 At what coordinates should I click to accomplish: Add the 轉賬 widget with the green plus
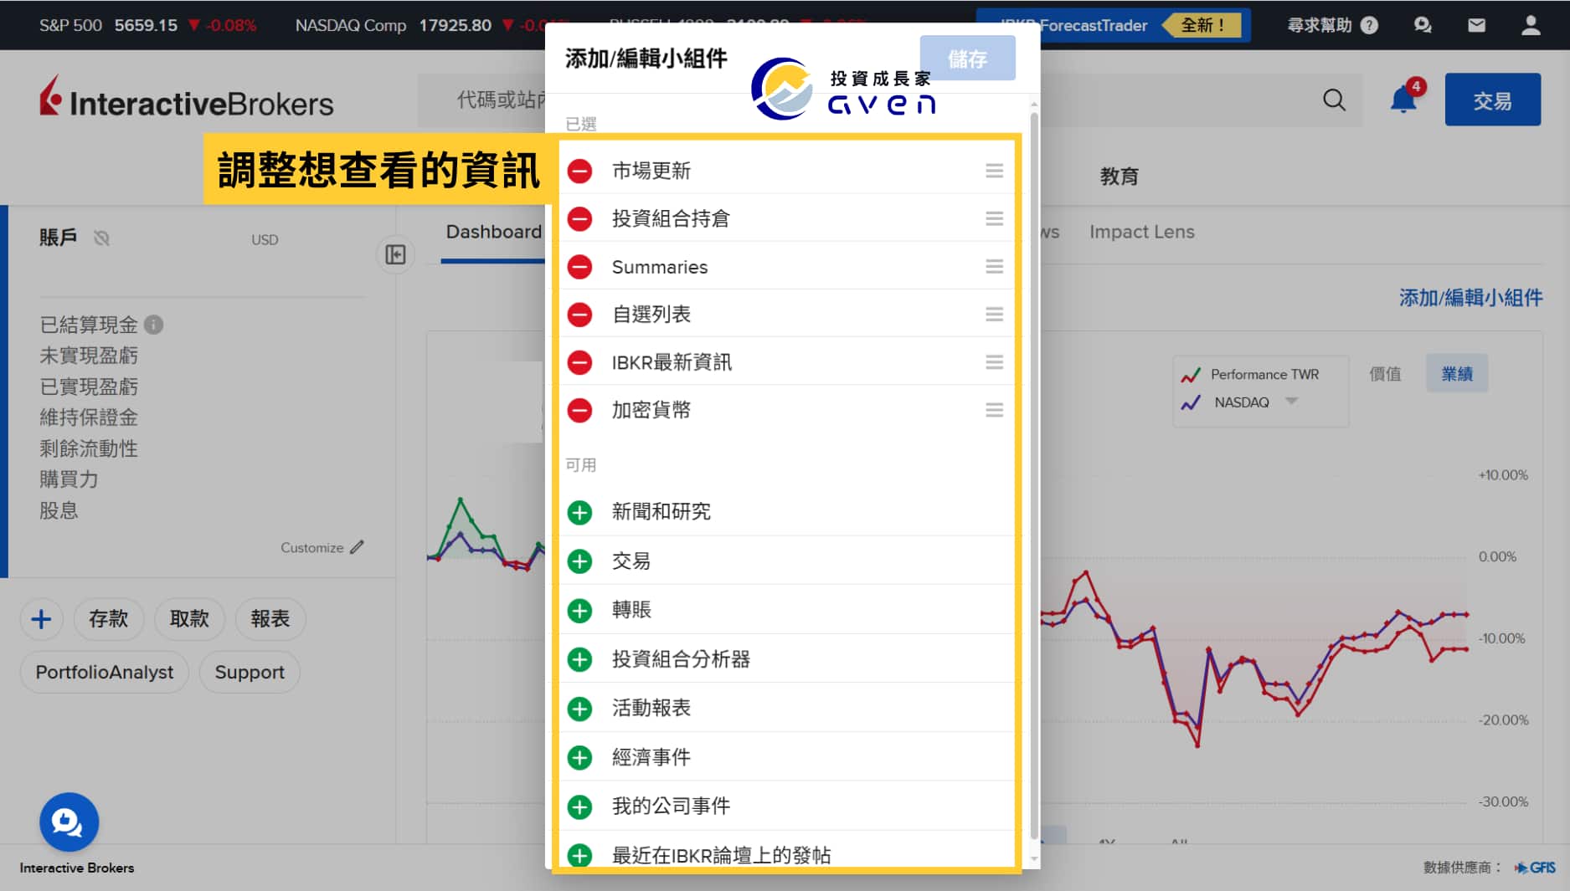[x=579, y=610]
